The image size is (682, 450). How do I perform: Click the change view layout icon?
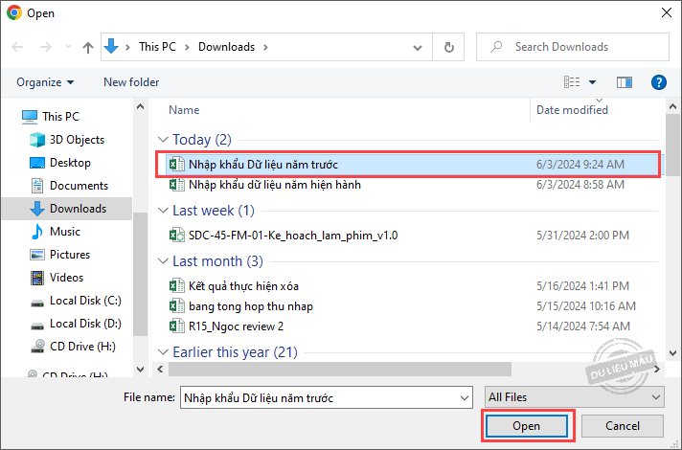point(573,82)
